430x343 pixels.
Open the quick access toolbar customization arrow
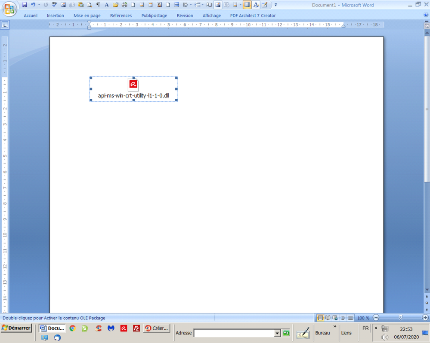tap(275, 5)
